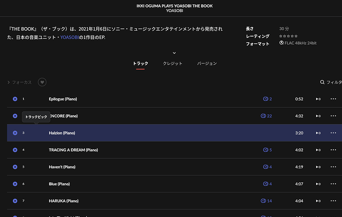This screenshot has height=217, width=342.
Task: Play track 6 Blue (Piano)
Action: 15,184
